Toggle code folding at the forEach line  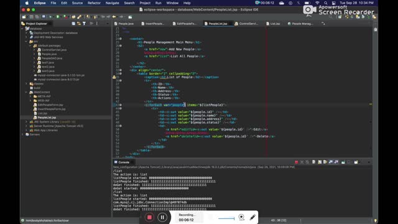point(121,105)
